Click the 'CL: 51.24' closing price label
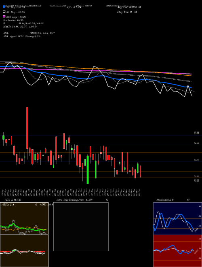The height and width of the screenshot is (267, 202). point(74,7)
